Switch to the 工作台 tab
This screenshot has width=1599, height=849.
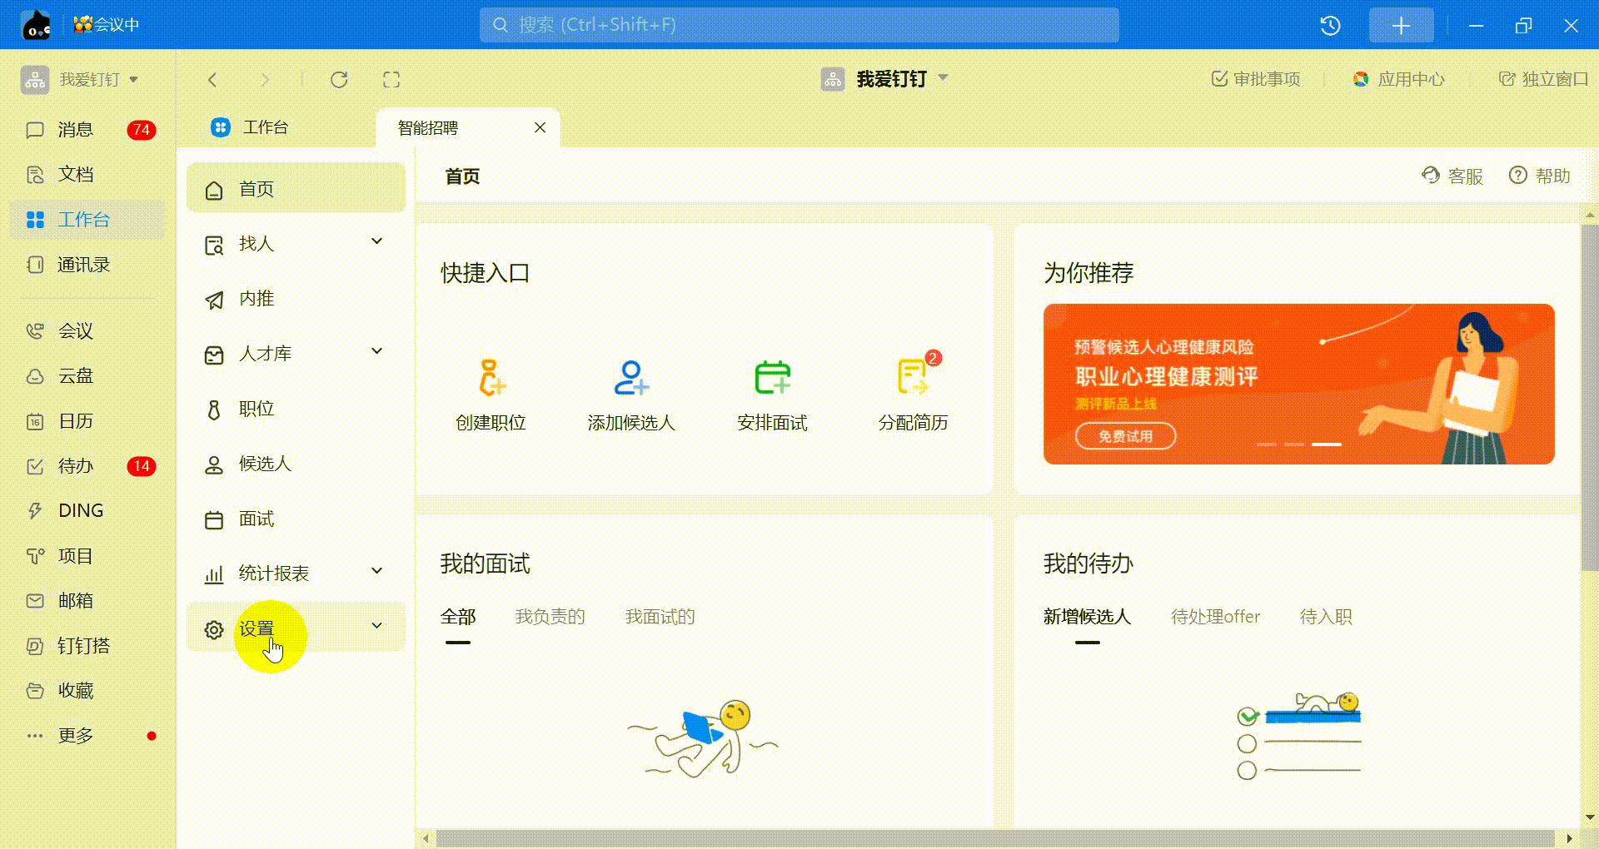(264, 127)
